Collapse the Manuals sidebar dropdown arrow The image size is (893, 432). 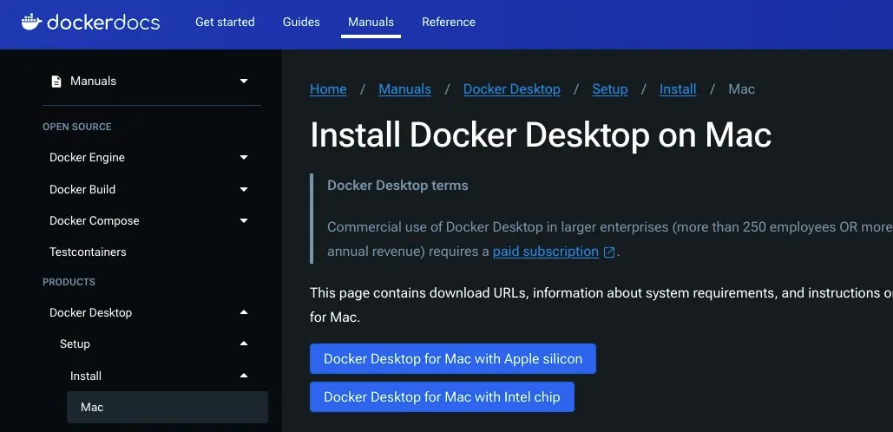click(x=244, y=81)
